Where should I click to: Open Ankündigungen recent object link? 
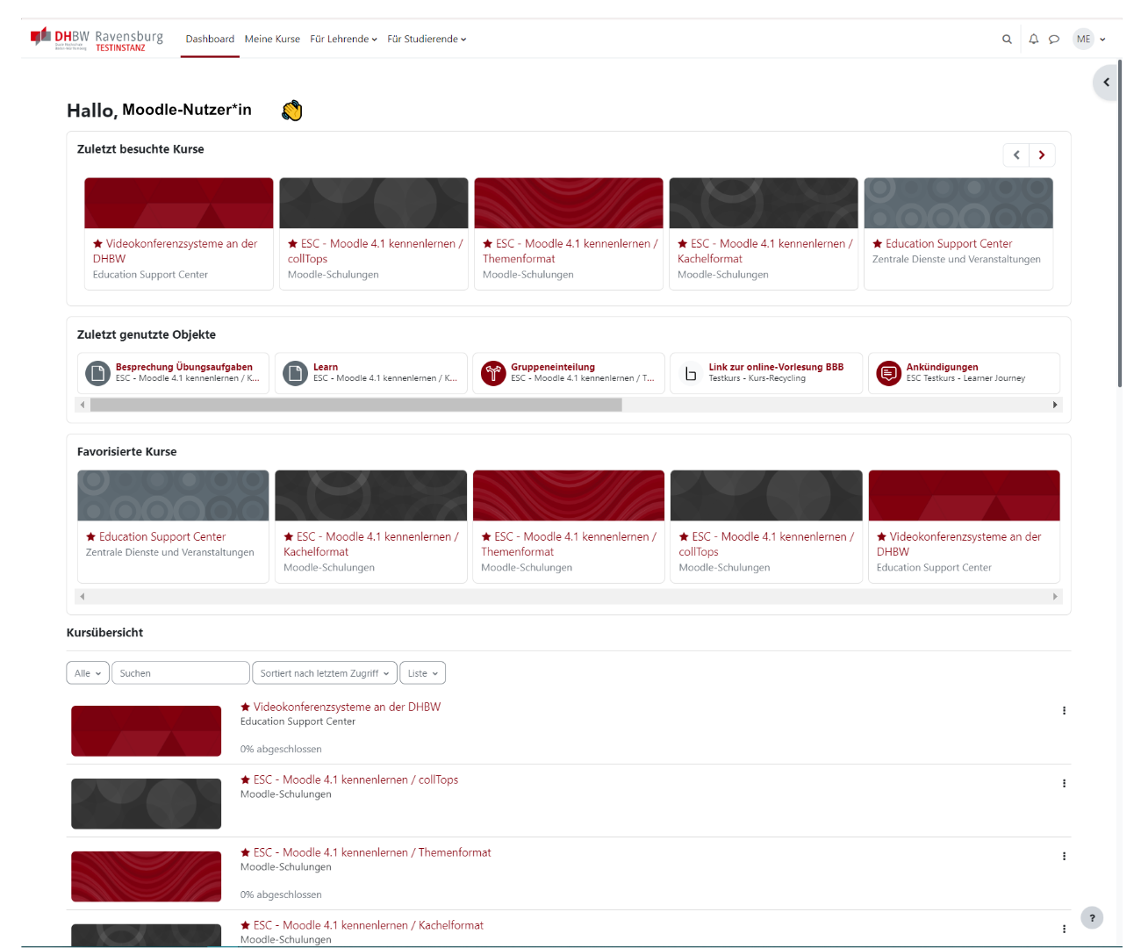pyautogui.click(x=942, y=367)
